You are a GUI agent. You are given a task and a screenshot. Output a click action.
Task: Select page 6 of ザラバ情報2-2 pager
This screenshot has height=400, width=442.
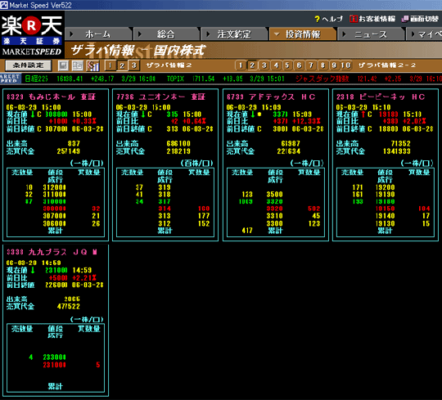click(299, 65)
